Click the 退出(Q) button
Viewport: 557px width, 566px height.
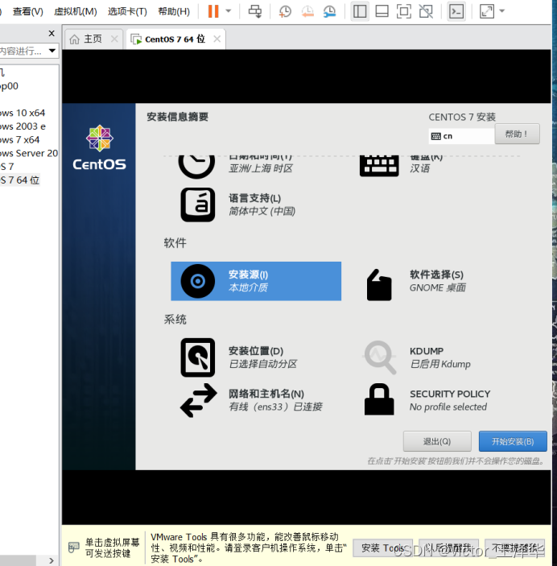[437, 441]
